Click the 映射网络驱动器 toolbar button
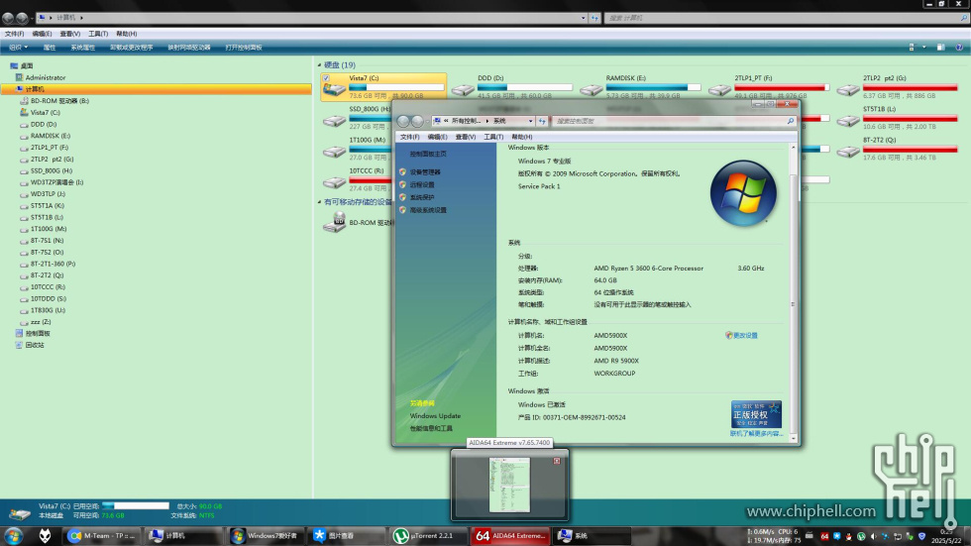 coord(189,47)
